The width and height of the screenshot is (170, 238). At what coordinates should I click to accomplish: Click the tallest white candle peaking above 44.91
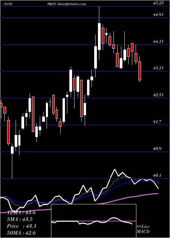click(99, 36)
